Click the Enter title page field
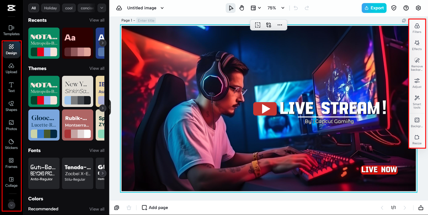428x215 pixels. 146,21
